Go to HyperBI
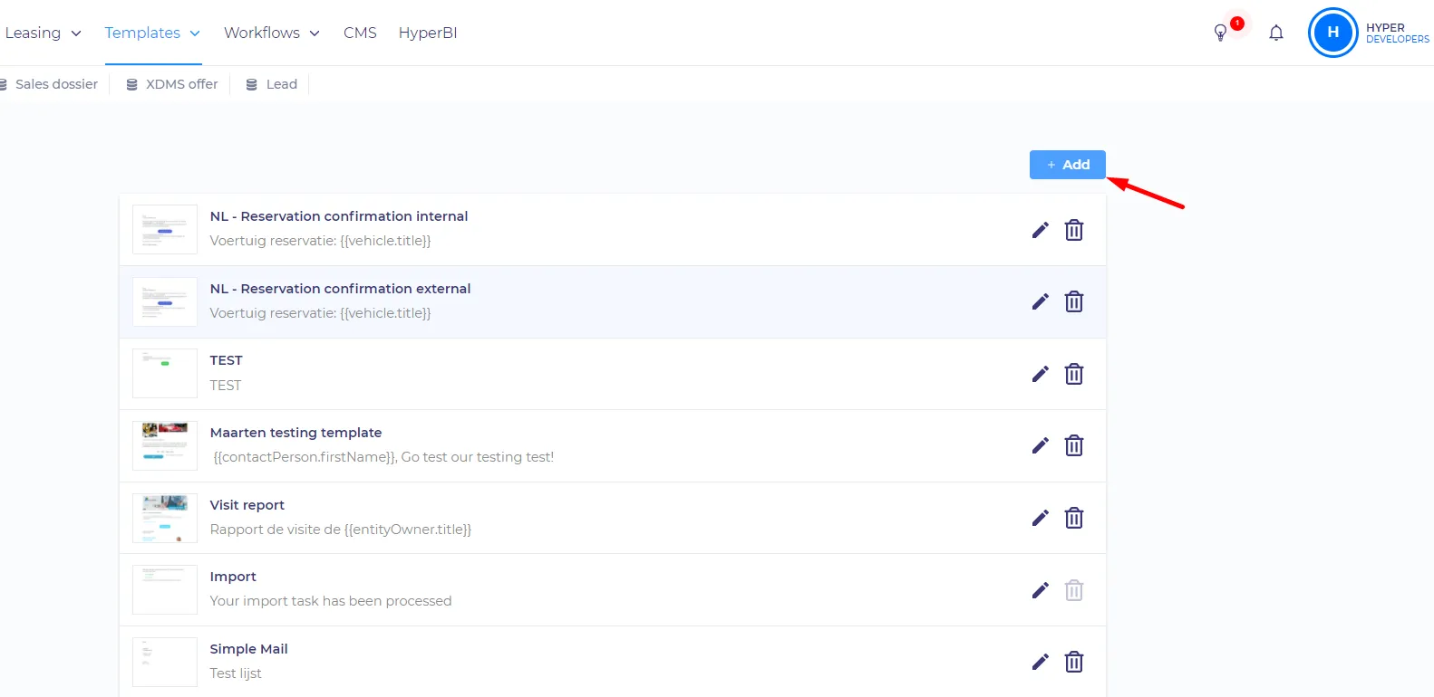The height and width of the screenshot is (697, 1434). pos(428,33)
